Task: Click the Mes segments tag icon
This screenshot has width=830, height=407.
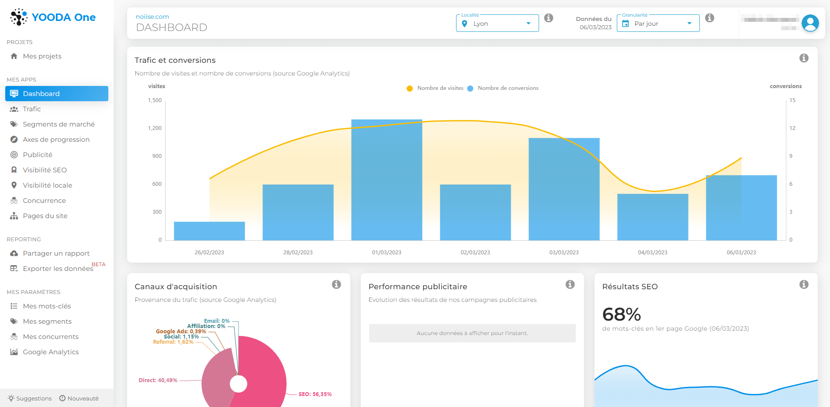Action: [14, 321]
